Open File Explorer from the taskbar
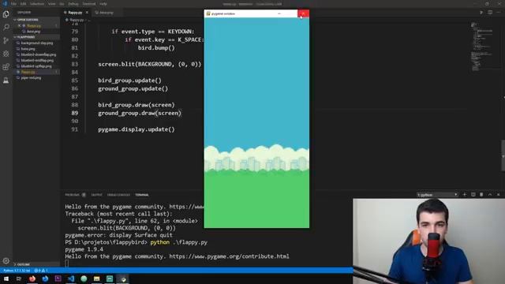Viewport: 505px width, 284px height. click(96, 278)
